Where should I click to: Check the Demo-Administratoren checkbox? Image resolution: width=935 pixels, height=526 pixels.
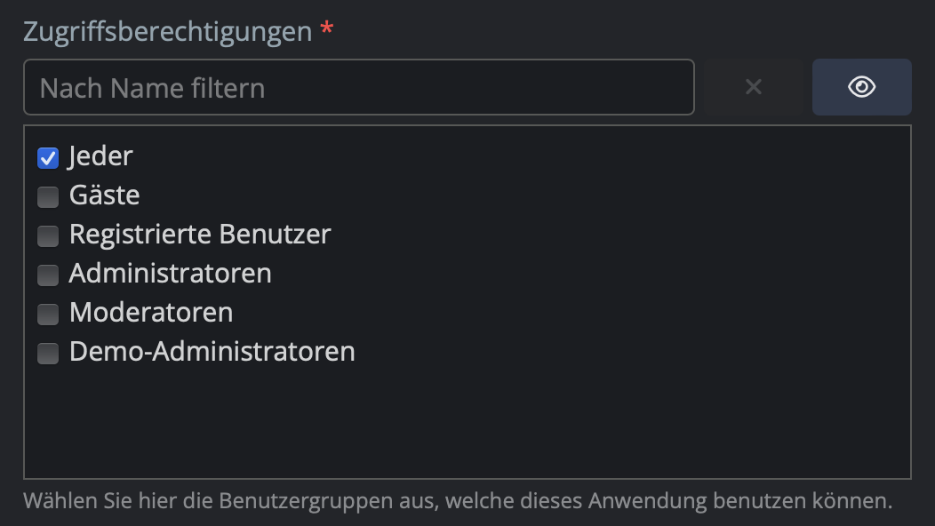tap(48, 354)
